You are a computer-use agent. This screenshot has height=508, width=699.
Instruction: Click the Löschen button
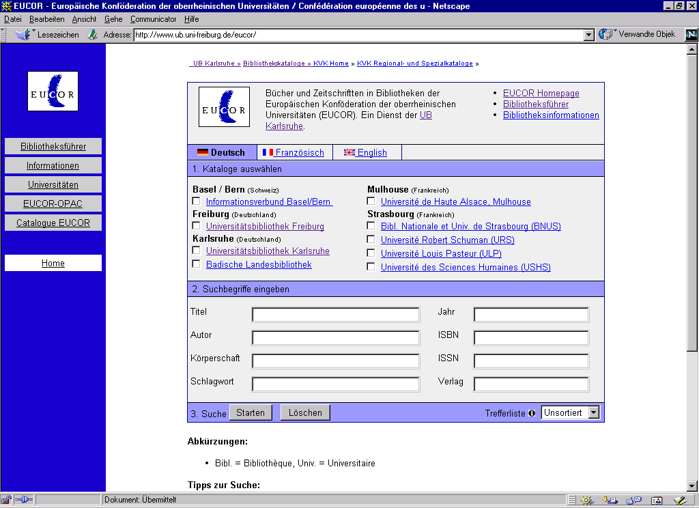[305, 412]
